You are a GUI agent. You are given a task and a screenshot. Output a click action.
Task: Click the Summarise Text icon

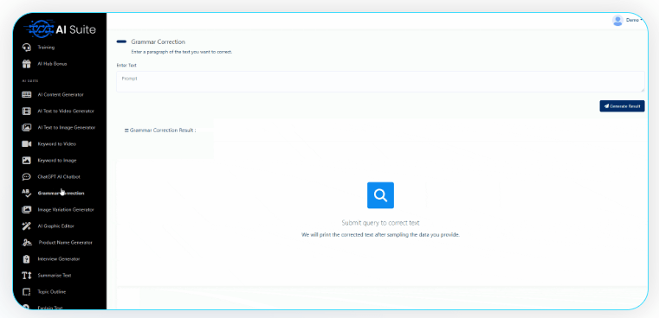27,276
